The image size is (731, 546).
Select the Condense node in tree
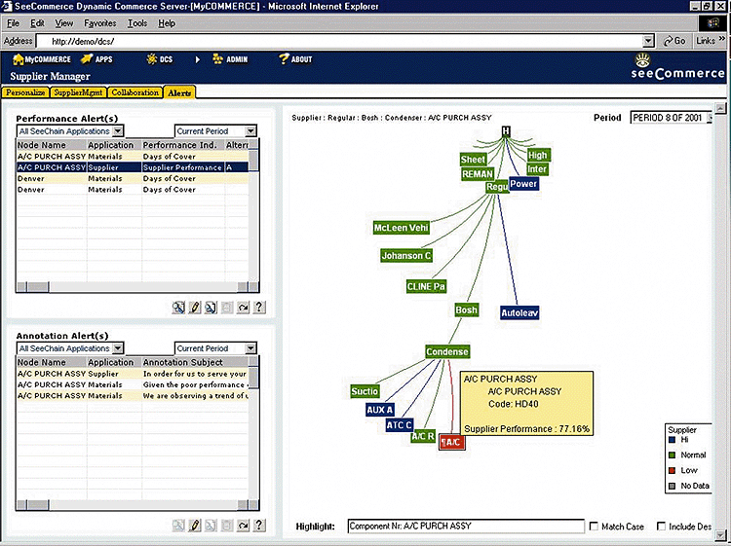(447, 352)
